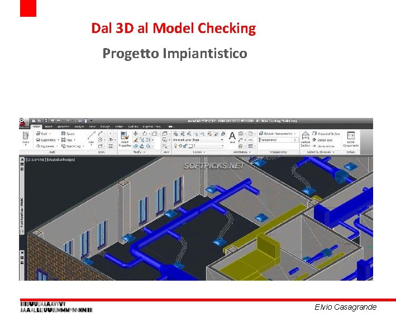Screen dimensions: 396x317
Task: Select the Duct Fitting tool
Action: (x=46, y=140)
